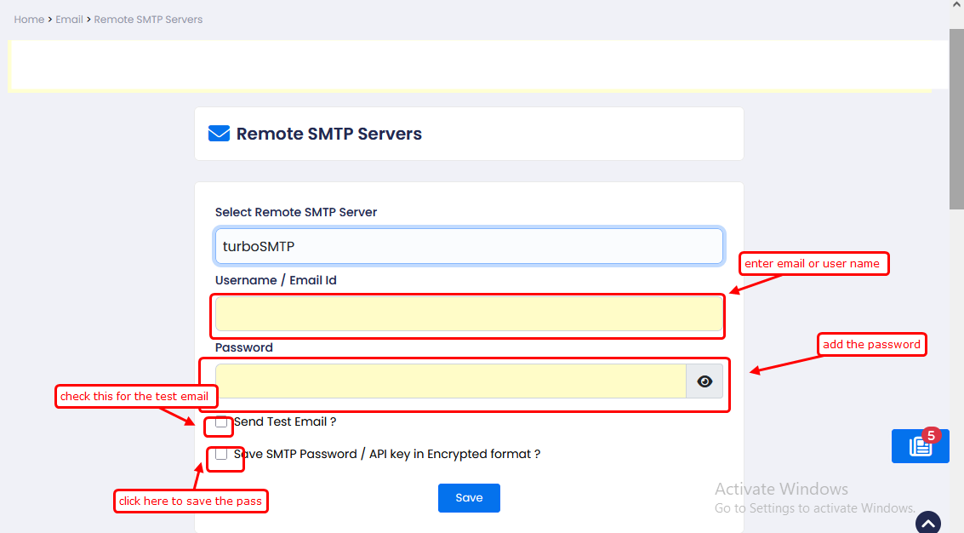Click the Remote SMTP Servers breadcrumb item
This screenshot has height=533, width=964.
click(x=148, y=20)
